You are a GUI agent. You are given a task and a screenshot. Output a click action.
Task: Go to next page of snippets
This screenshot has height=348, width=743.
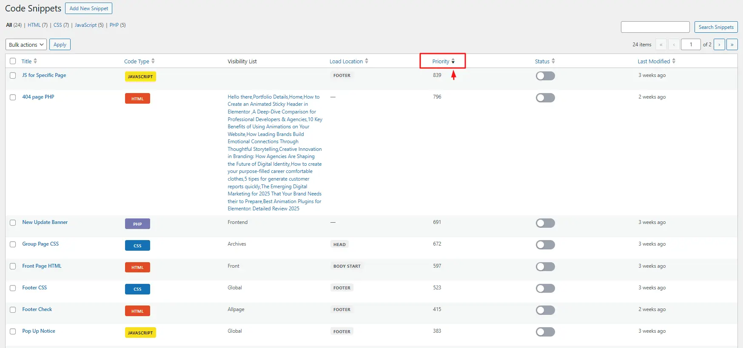tap(719, 45)
